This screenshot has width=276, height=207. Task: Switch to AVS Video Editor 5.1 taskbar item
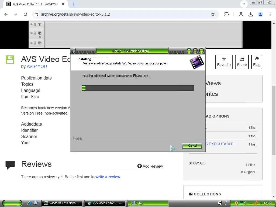coord(105,203)
